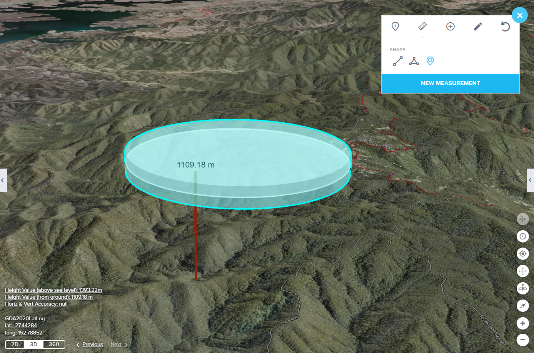Switch to 2D view mode
534x353 pixels.
pos(15,344)
